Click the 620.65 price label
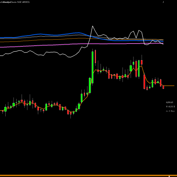The width and height of the screenshot is (177, 177). 170,102
